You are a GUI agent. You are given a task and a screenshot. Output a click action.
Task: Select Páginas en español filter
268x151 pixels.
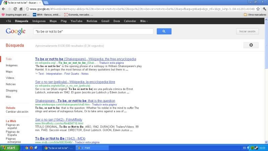[13, 127]
